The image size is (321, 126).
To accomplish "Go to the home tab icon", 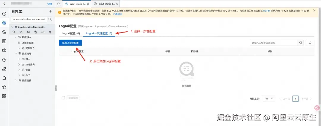I will pos(59,4).
